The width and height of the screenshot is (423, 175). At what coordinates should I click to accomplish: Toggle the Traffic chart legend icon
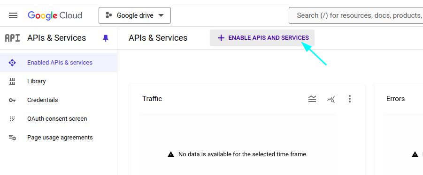click(x=312, y=99)
